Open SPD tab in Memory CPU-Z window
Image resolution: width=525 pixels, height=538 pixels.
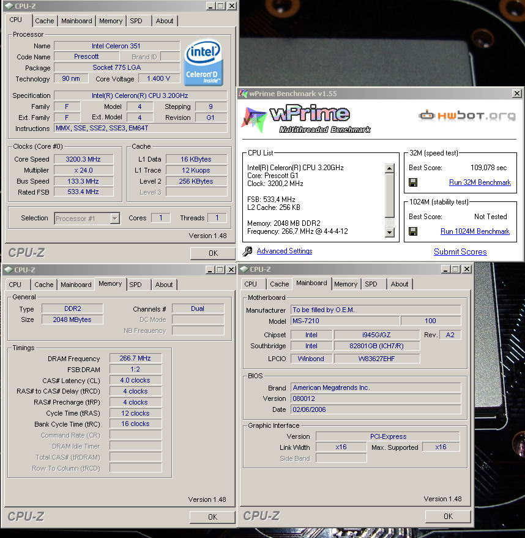point(135,285)
